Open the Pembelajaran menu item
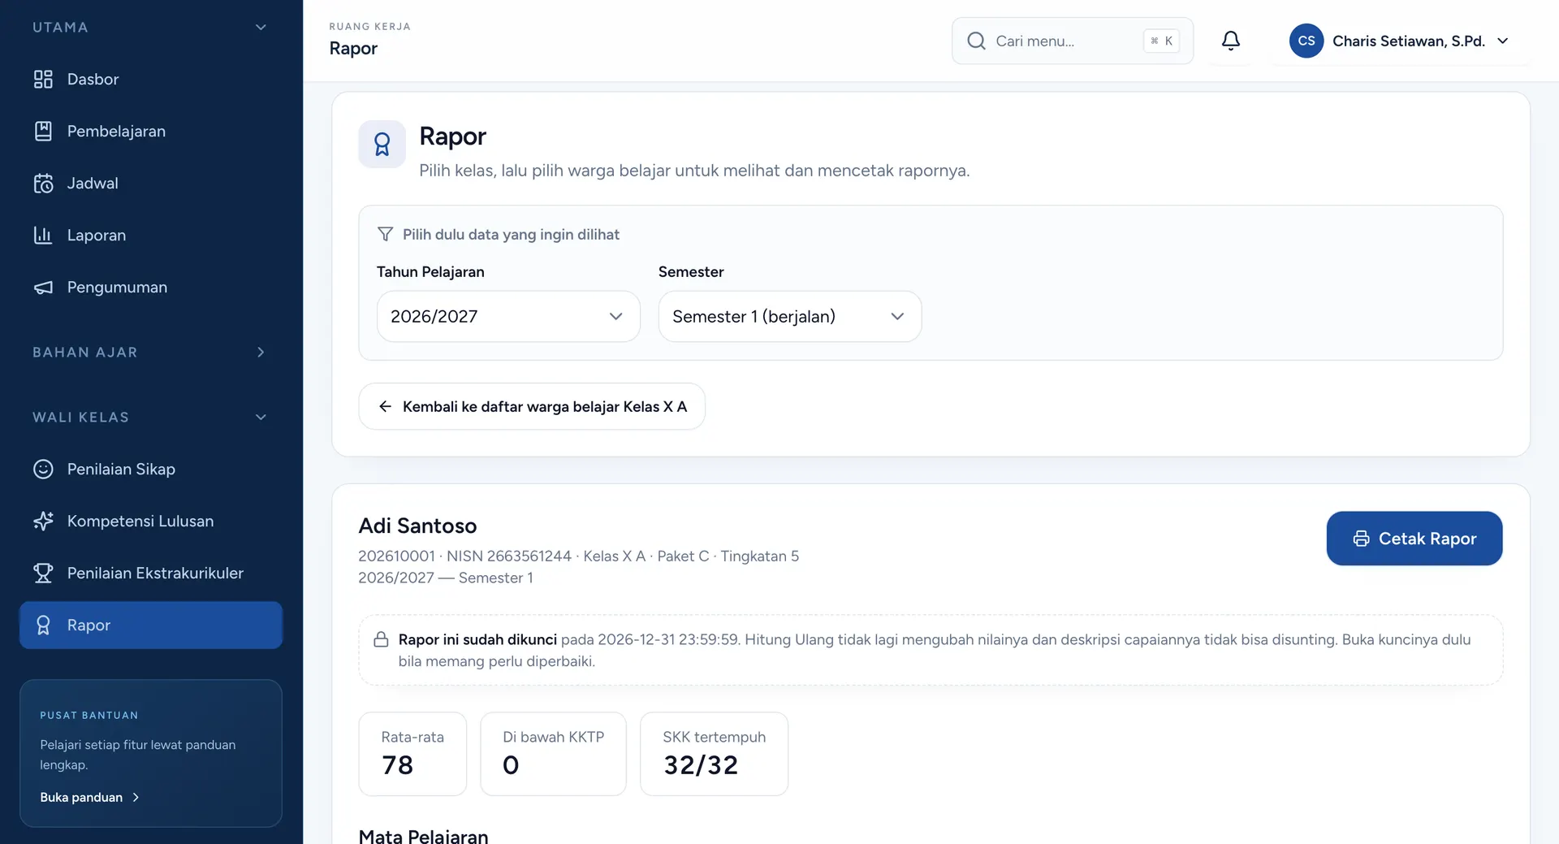The width and height of the screenshot is (1559, 844). (x=151, y=131)
